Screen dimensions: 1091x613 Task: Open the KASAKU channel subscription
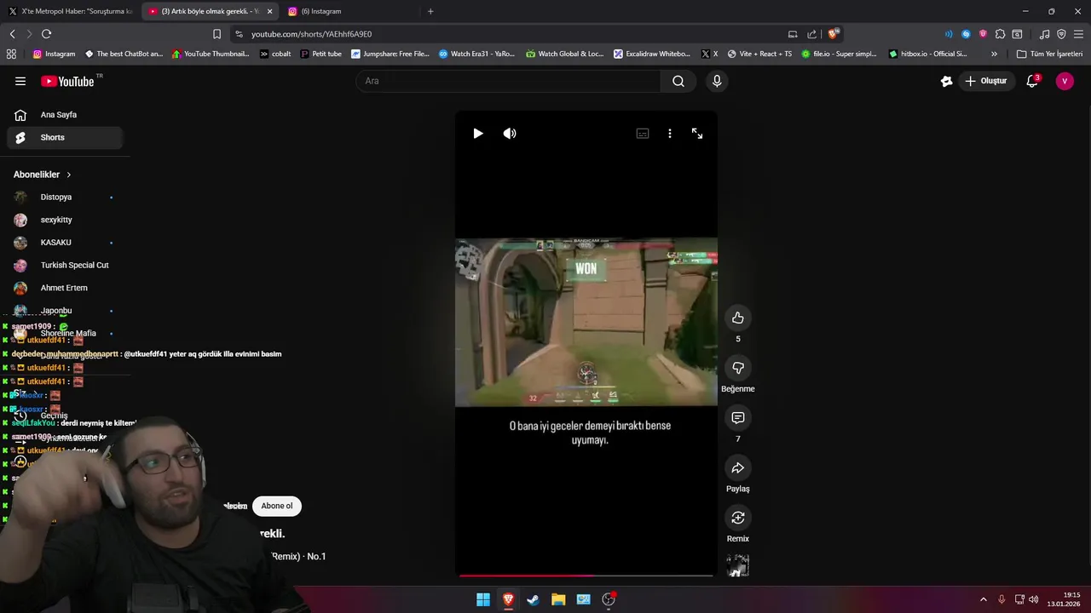(65, 243)
